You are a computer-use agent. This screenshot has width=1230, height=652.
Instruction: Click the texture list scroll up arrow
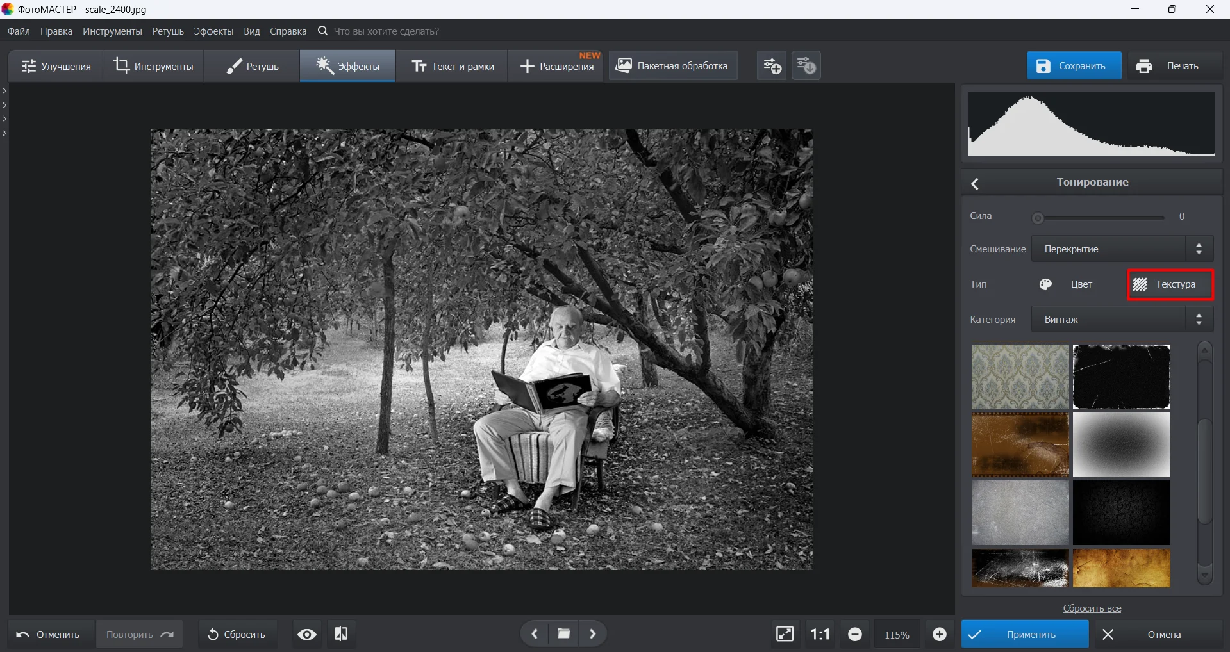pos(1204,351)
